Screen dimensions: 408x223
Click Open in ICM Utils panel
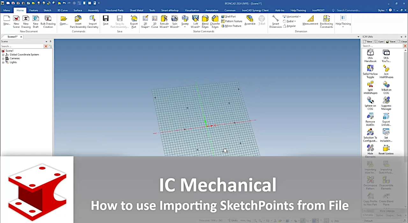click(x=379, y=42)
